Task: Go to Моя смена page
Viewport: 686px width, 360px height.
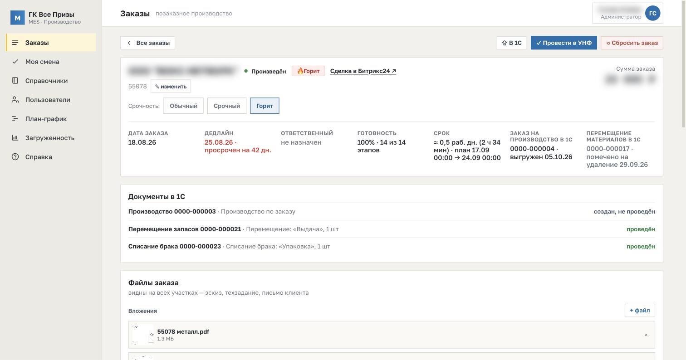Action: point(51,62)
